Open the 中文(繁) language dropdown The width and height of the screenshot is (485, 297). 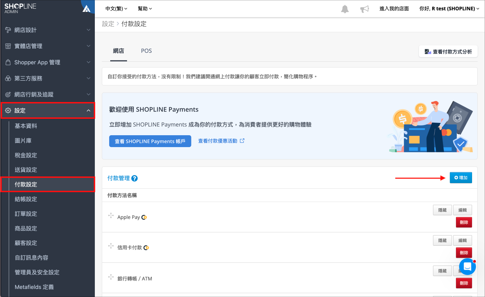[117, 9]
